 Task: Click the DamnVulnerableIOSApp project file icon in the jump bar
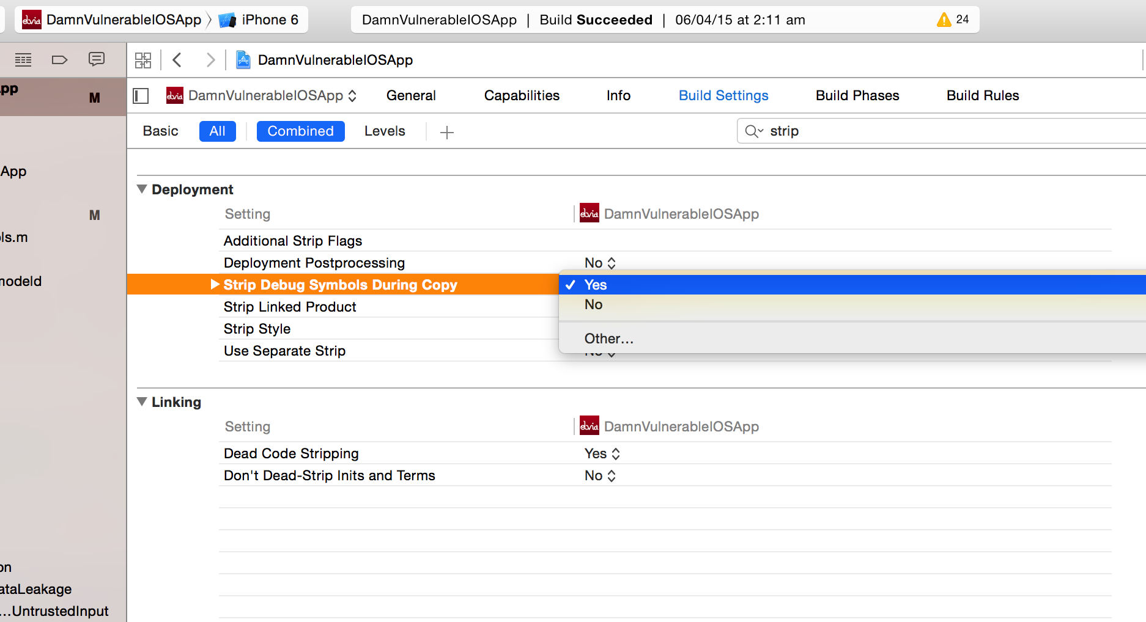[243, 60]
